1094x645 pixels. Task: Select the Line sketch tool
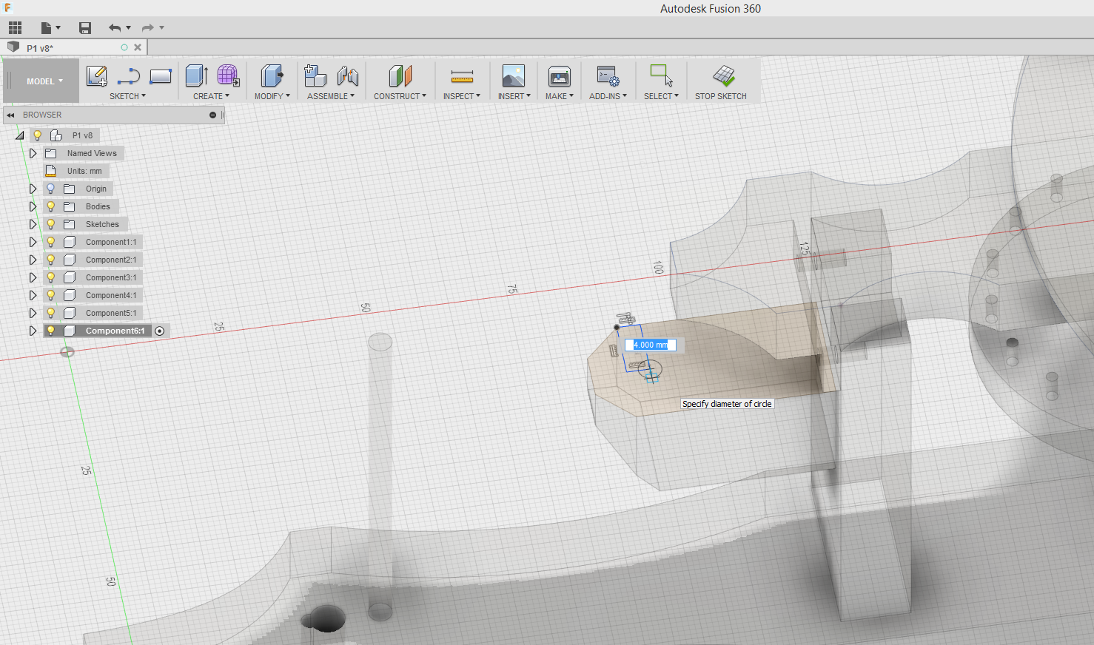129,75
